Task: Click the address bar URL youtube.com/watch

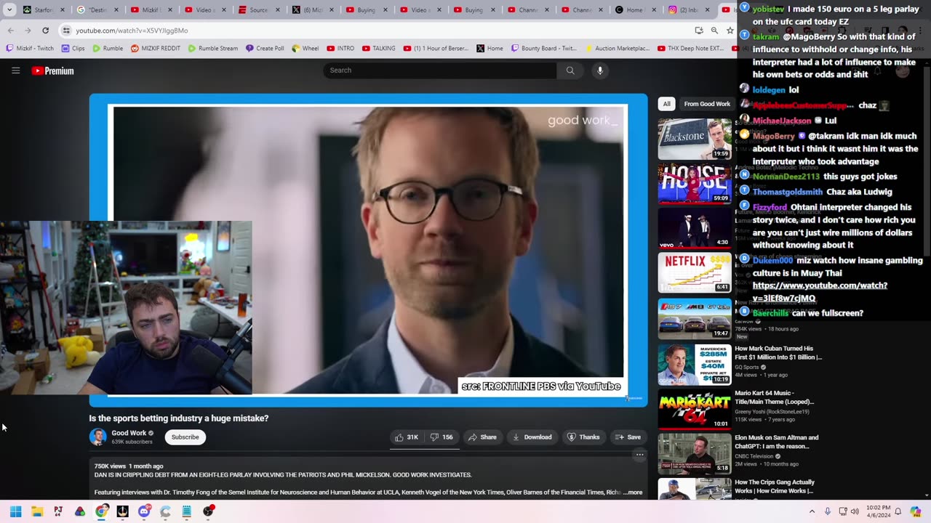Action: click(132, 31)
